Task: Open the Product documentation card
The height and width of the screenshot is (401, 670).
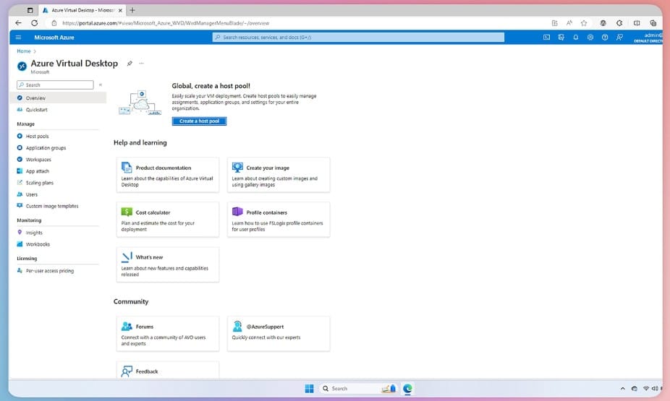Action: click(x=168, y=175)
